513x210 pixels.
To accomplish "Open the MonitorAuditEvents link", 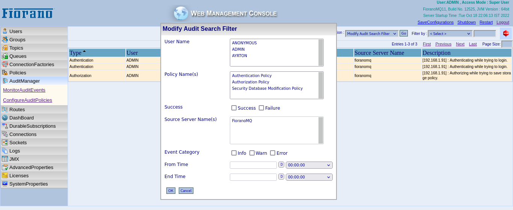I will pyautogui.click(x=24, y=90).
